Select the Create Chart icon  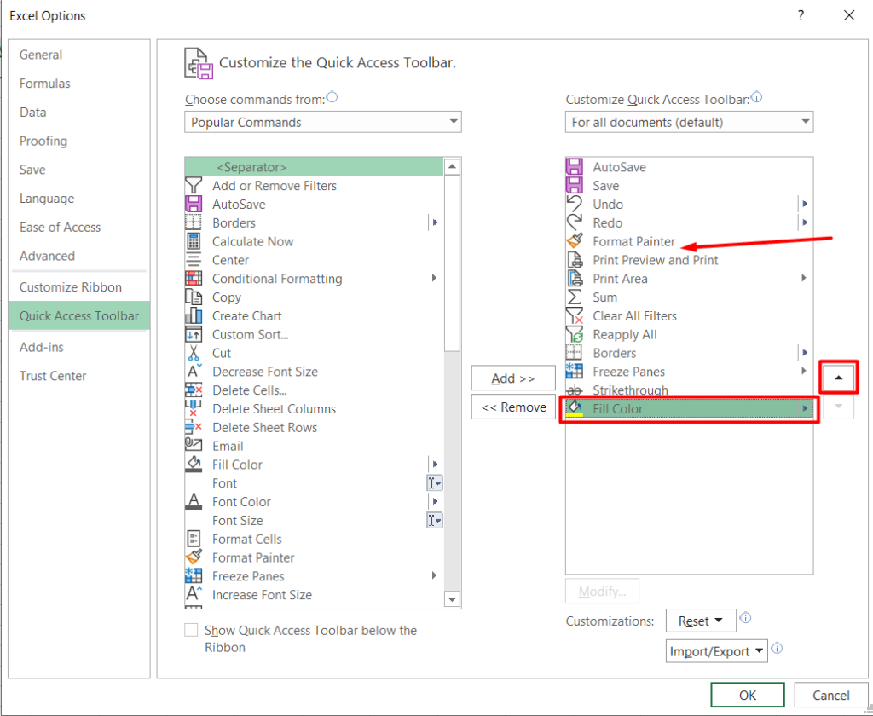194,315
